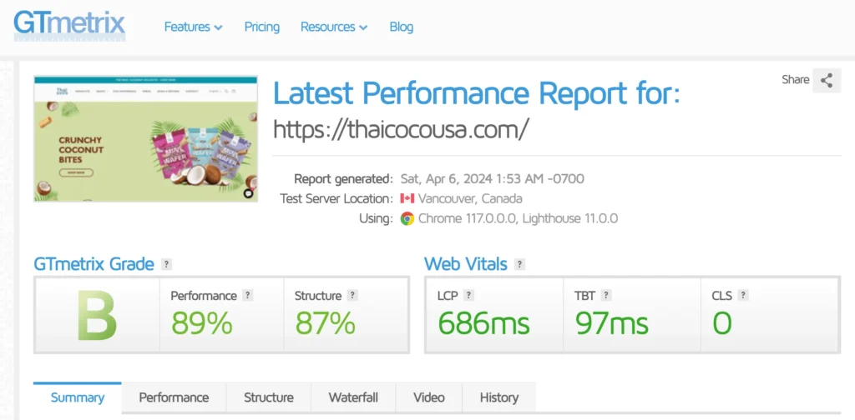Open the History tab
Screen dimensions: 855x420
498,397
